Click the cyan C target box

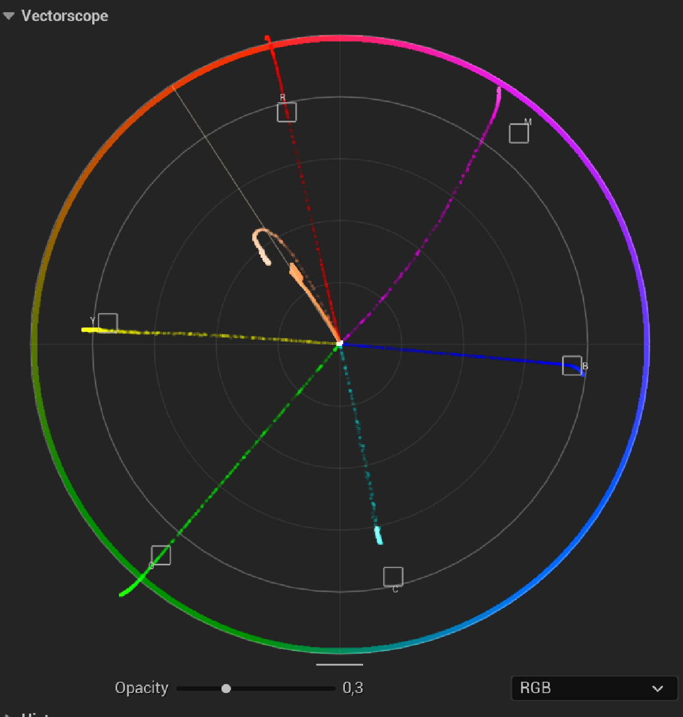pyautogui.click(x=393, y=576)
